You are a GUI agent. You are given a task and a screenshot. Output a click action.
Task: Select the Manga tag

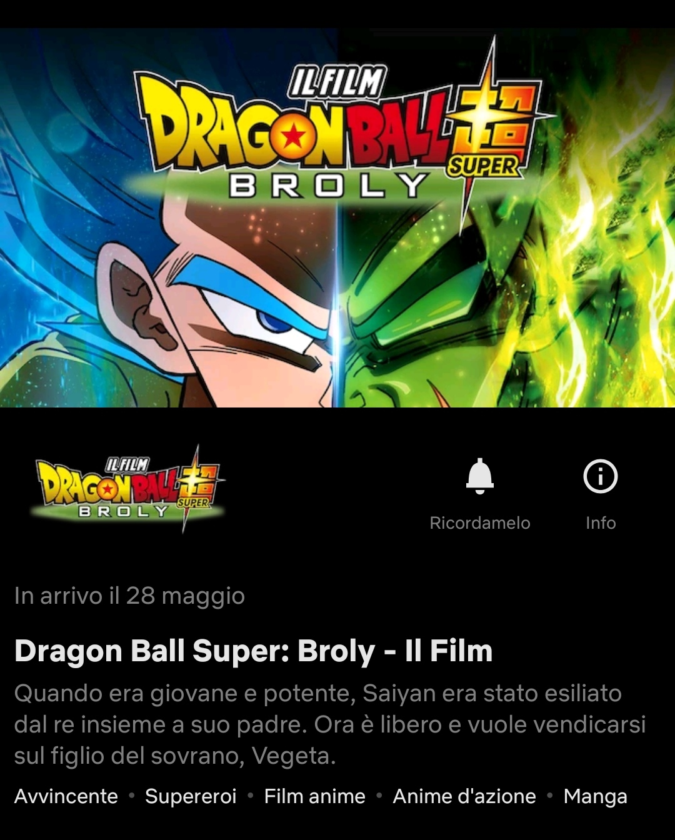click(x=595, y=797)
